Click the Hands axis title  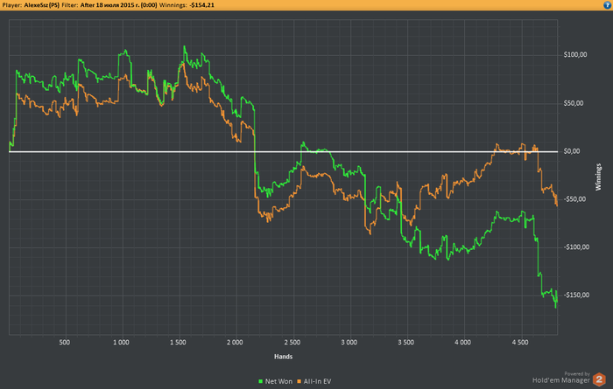point(284,357)
